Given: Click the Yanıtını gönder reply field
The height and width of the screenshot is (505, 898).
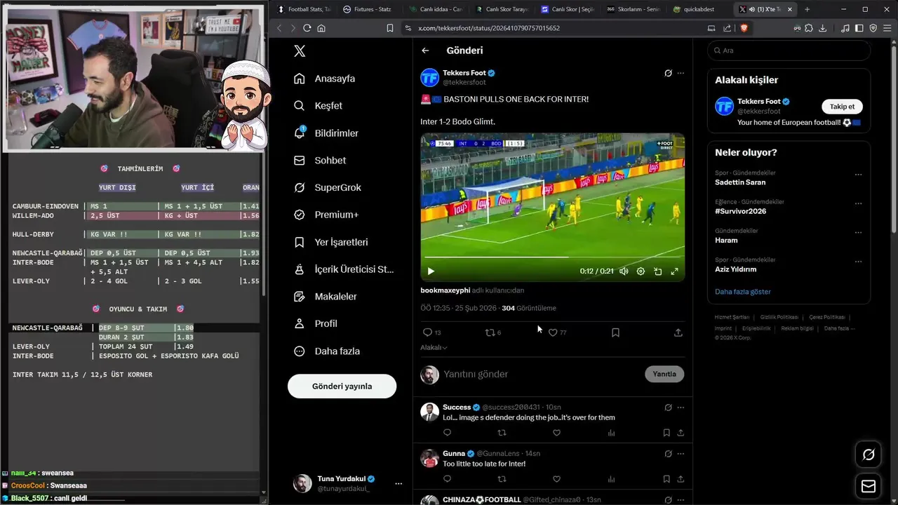Looking at the screenshot, I should [x=540, y=375].
